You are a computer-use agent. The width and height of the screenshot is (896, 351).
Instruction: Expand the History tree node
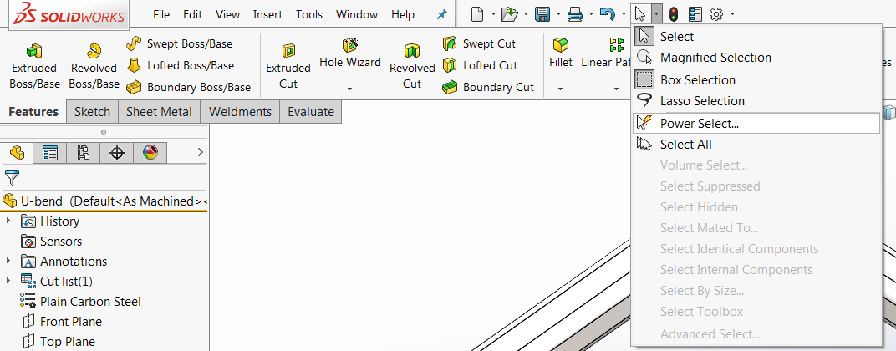tap(8, 221)
